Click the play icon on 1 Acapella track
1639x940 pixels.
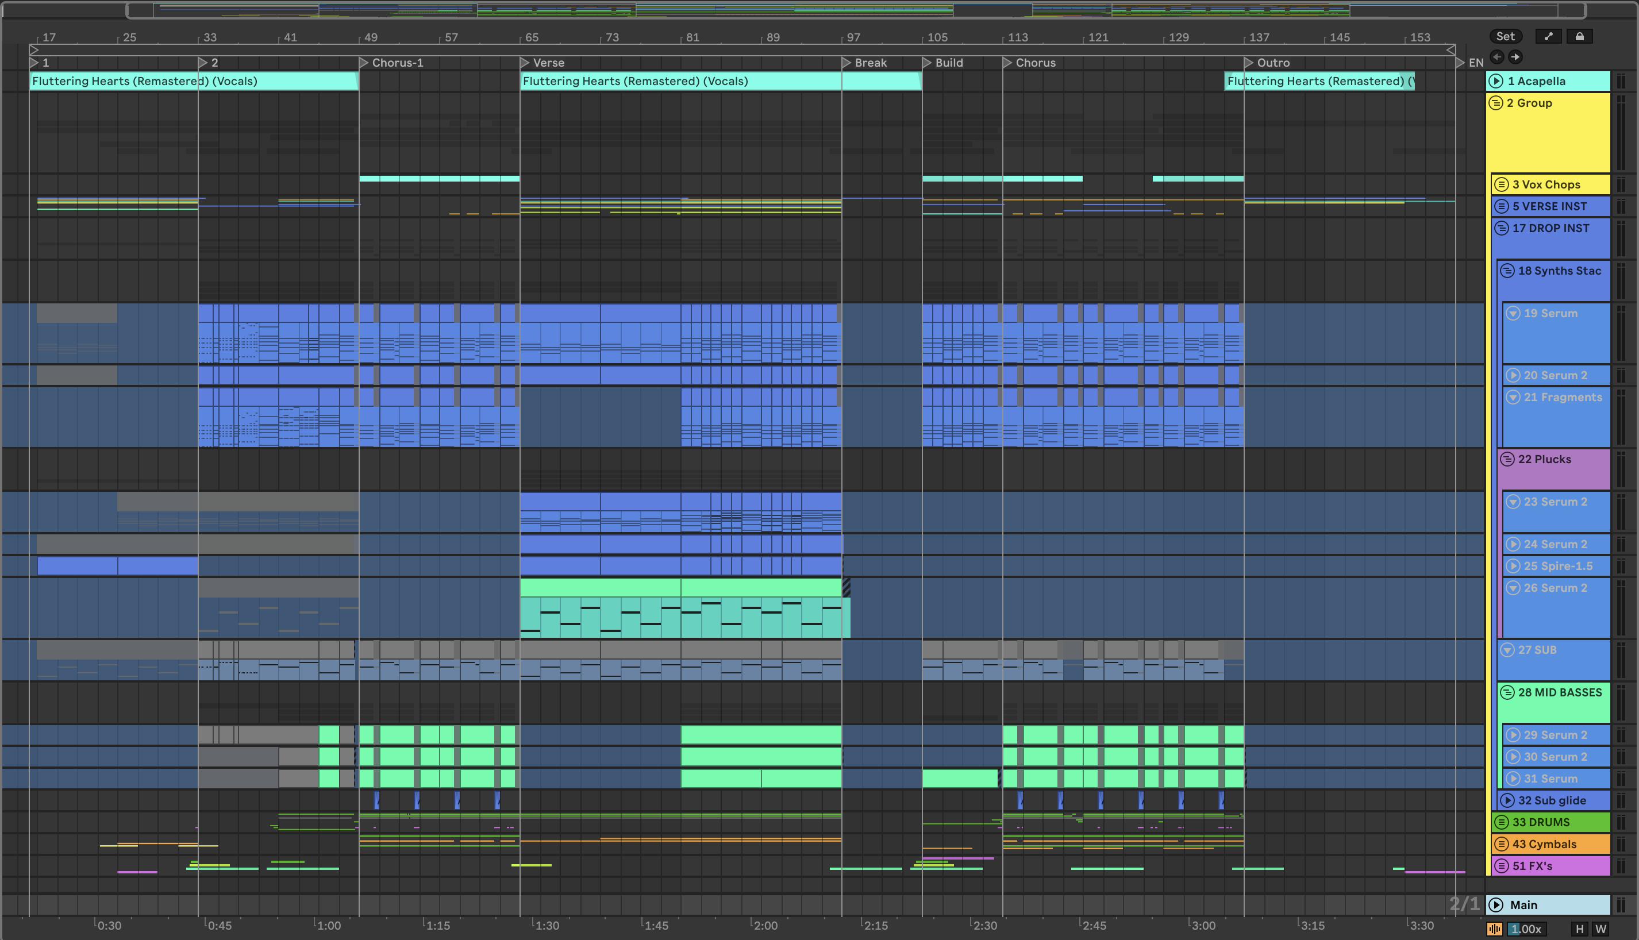point(1496,82)
